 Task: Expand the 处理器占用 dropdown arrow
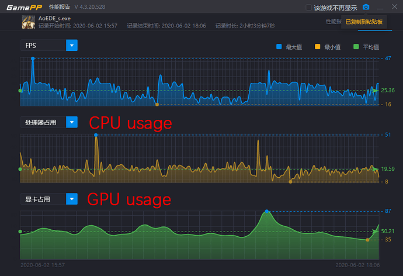point(72,122)
